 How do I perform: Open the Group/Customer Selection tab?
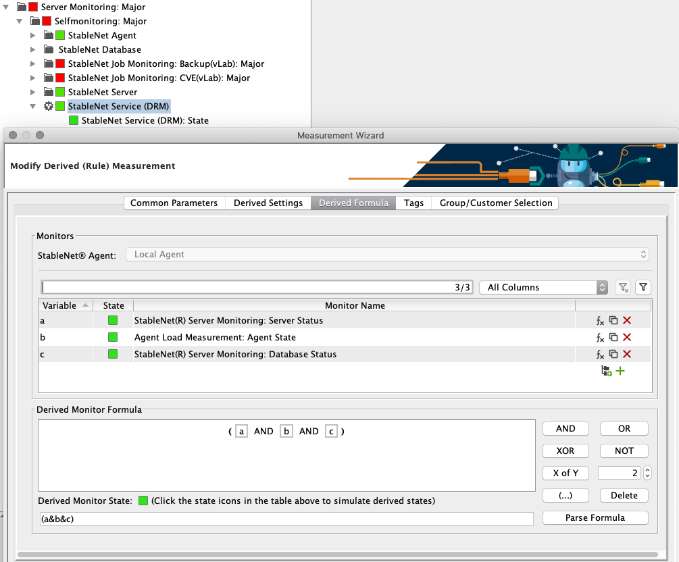496,203
